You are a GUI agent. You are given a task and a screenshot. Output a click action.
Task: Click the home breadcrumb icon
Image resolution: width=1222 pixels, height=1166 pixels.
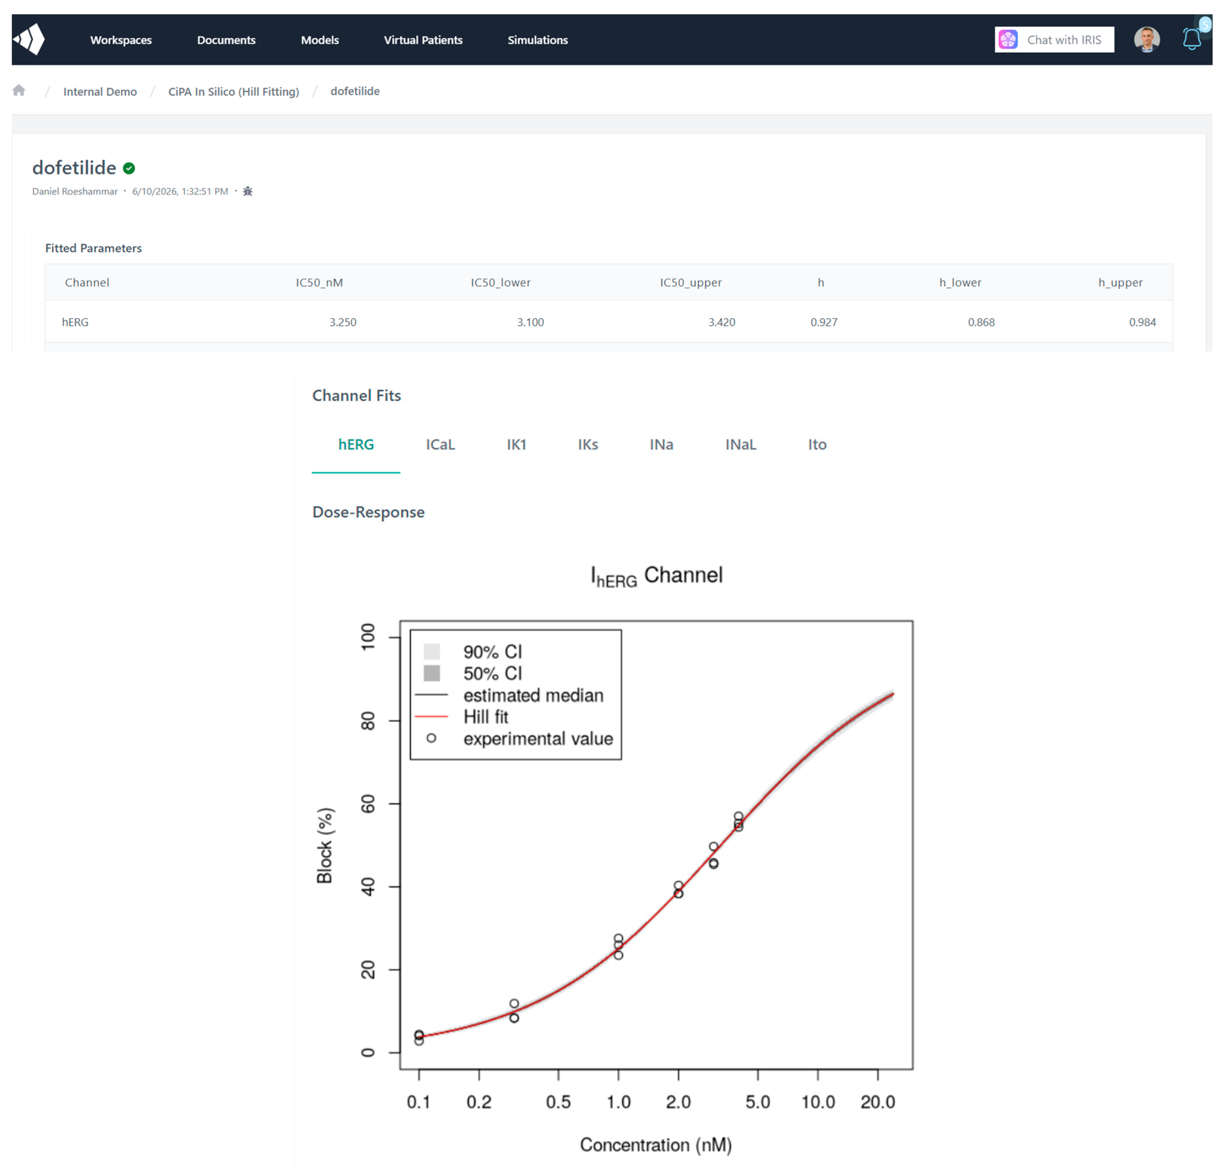(x=19, y=91)
